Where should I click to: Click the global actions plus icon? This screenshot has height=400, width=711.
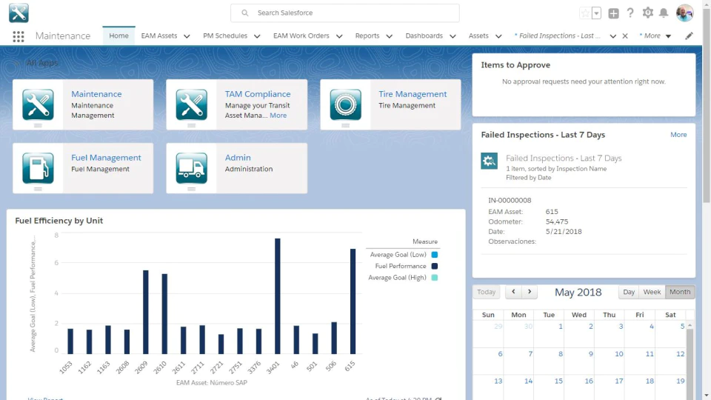click(x=613, y=13)
